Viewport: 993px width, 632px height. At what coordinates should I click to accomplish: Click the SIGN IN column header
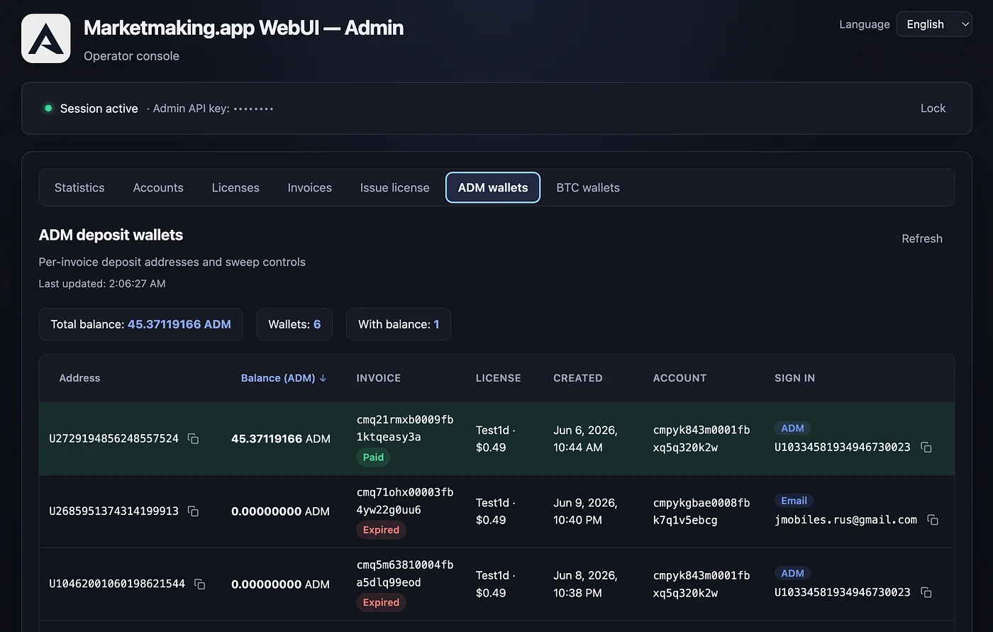point(794,378)
